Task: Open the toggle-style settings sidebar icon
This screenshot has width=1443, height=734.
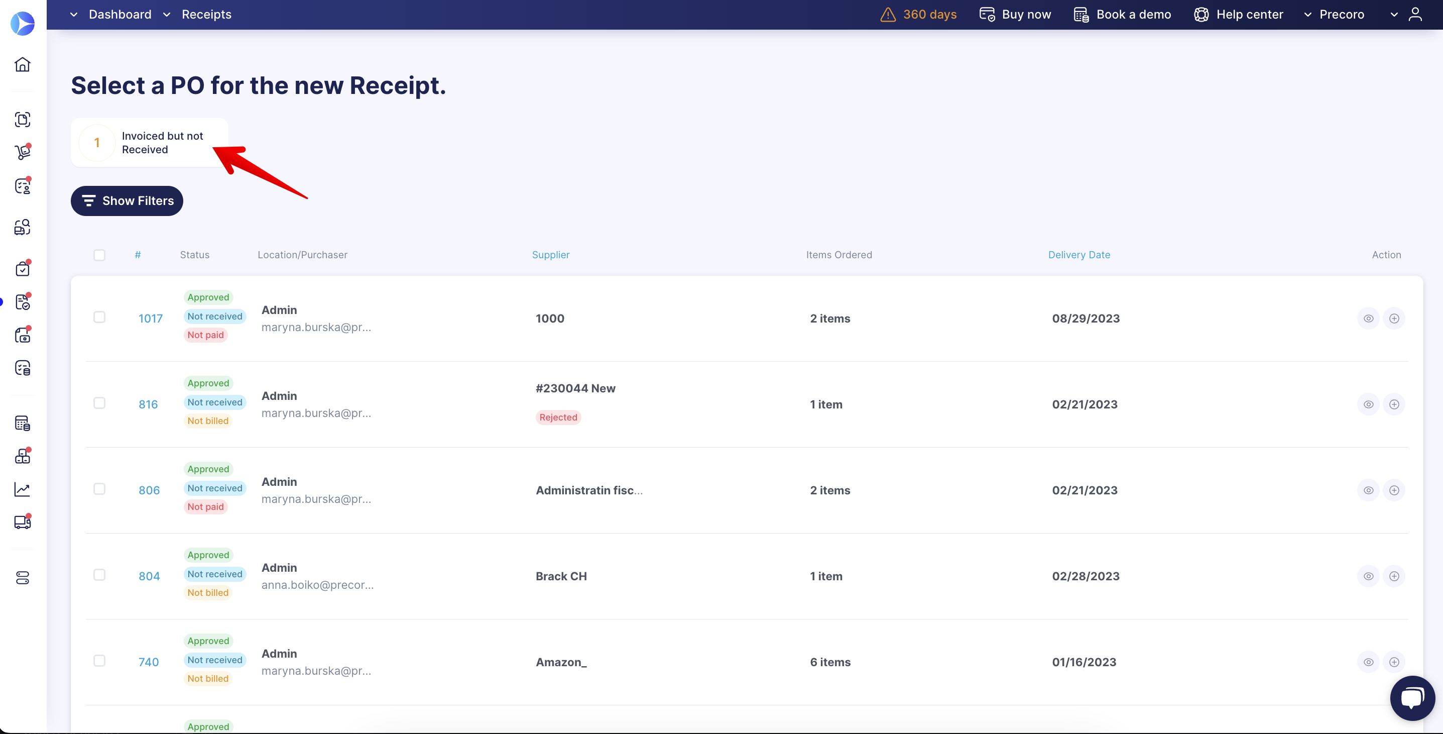Action: coord(23,578)
